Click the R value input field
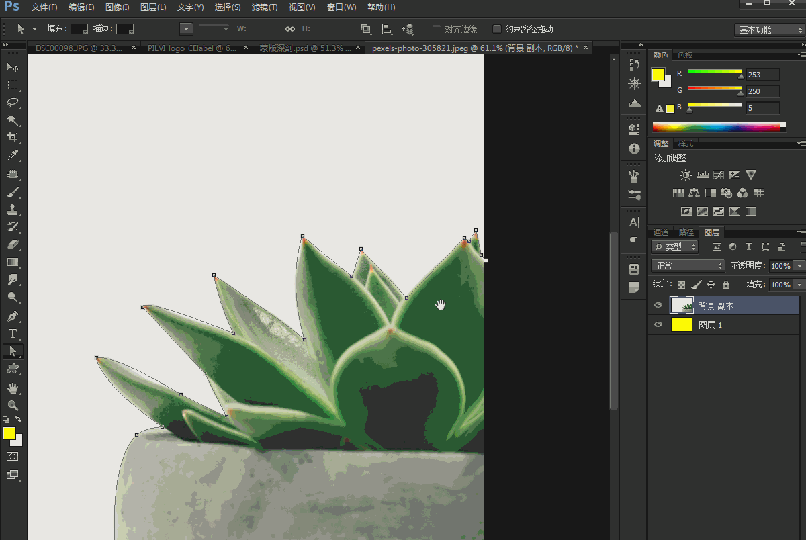The height and width of the screenshot is (540, 806). click(x=762, y=75)
